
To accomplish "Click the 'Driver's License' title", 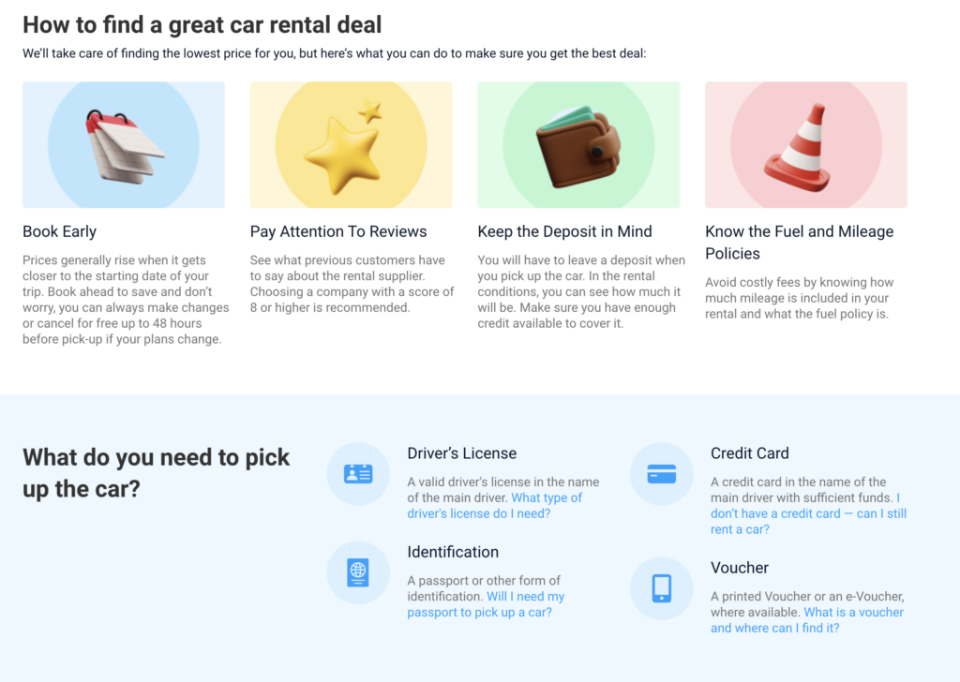I will [462, 453].
